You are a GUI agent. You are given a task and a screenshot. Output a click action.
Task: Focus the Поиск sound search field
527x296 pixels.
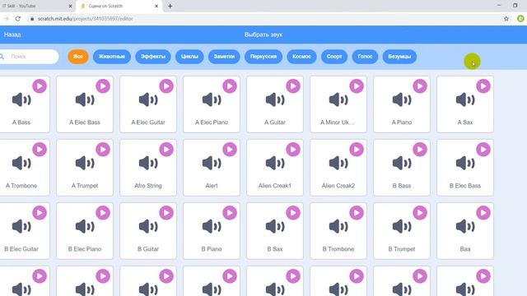[x=30, y=57]
